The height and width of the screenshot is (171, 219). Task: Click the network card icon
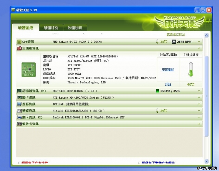pyautogui.click(x=19, y=117)
